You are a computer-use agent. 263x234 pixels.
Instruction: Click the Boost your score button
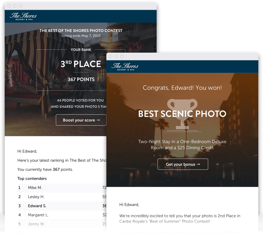pyautogui.click(x=81, y=120)
